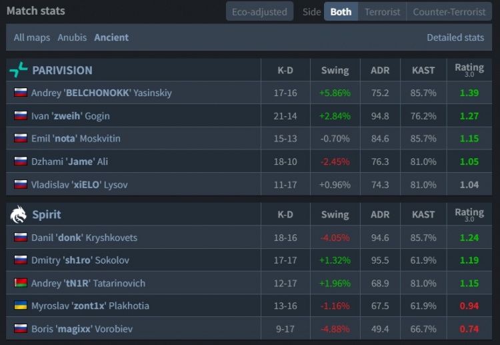Click the Belarus flag next to tN1R
The width and height of the screenshot is (500, 345).
coord(21,283)
